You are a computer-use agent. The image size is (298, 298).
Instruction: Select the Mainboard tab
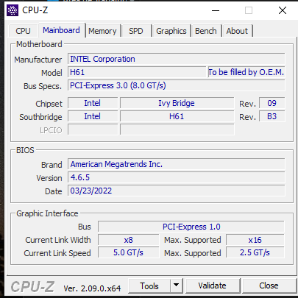tap(61, 30)
